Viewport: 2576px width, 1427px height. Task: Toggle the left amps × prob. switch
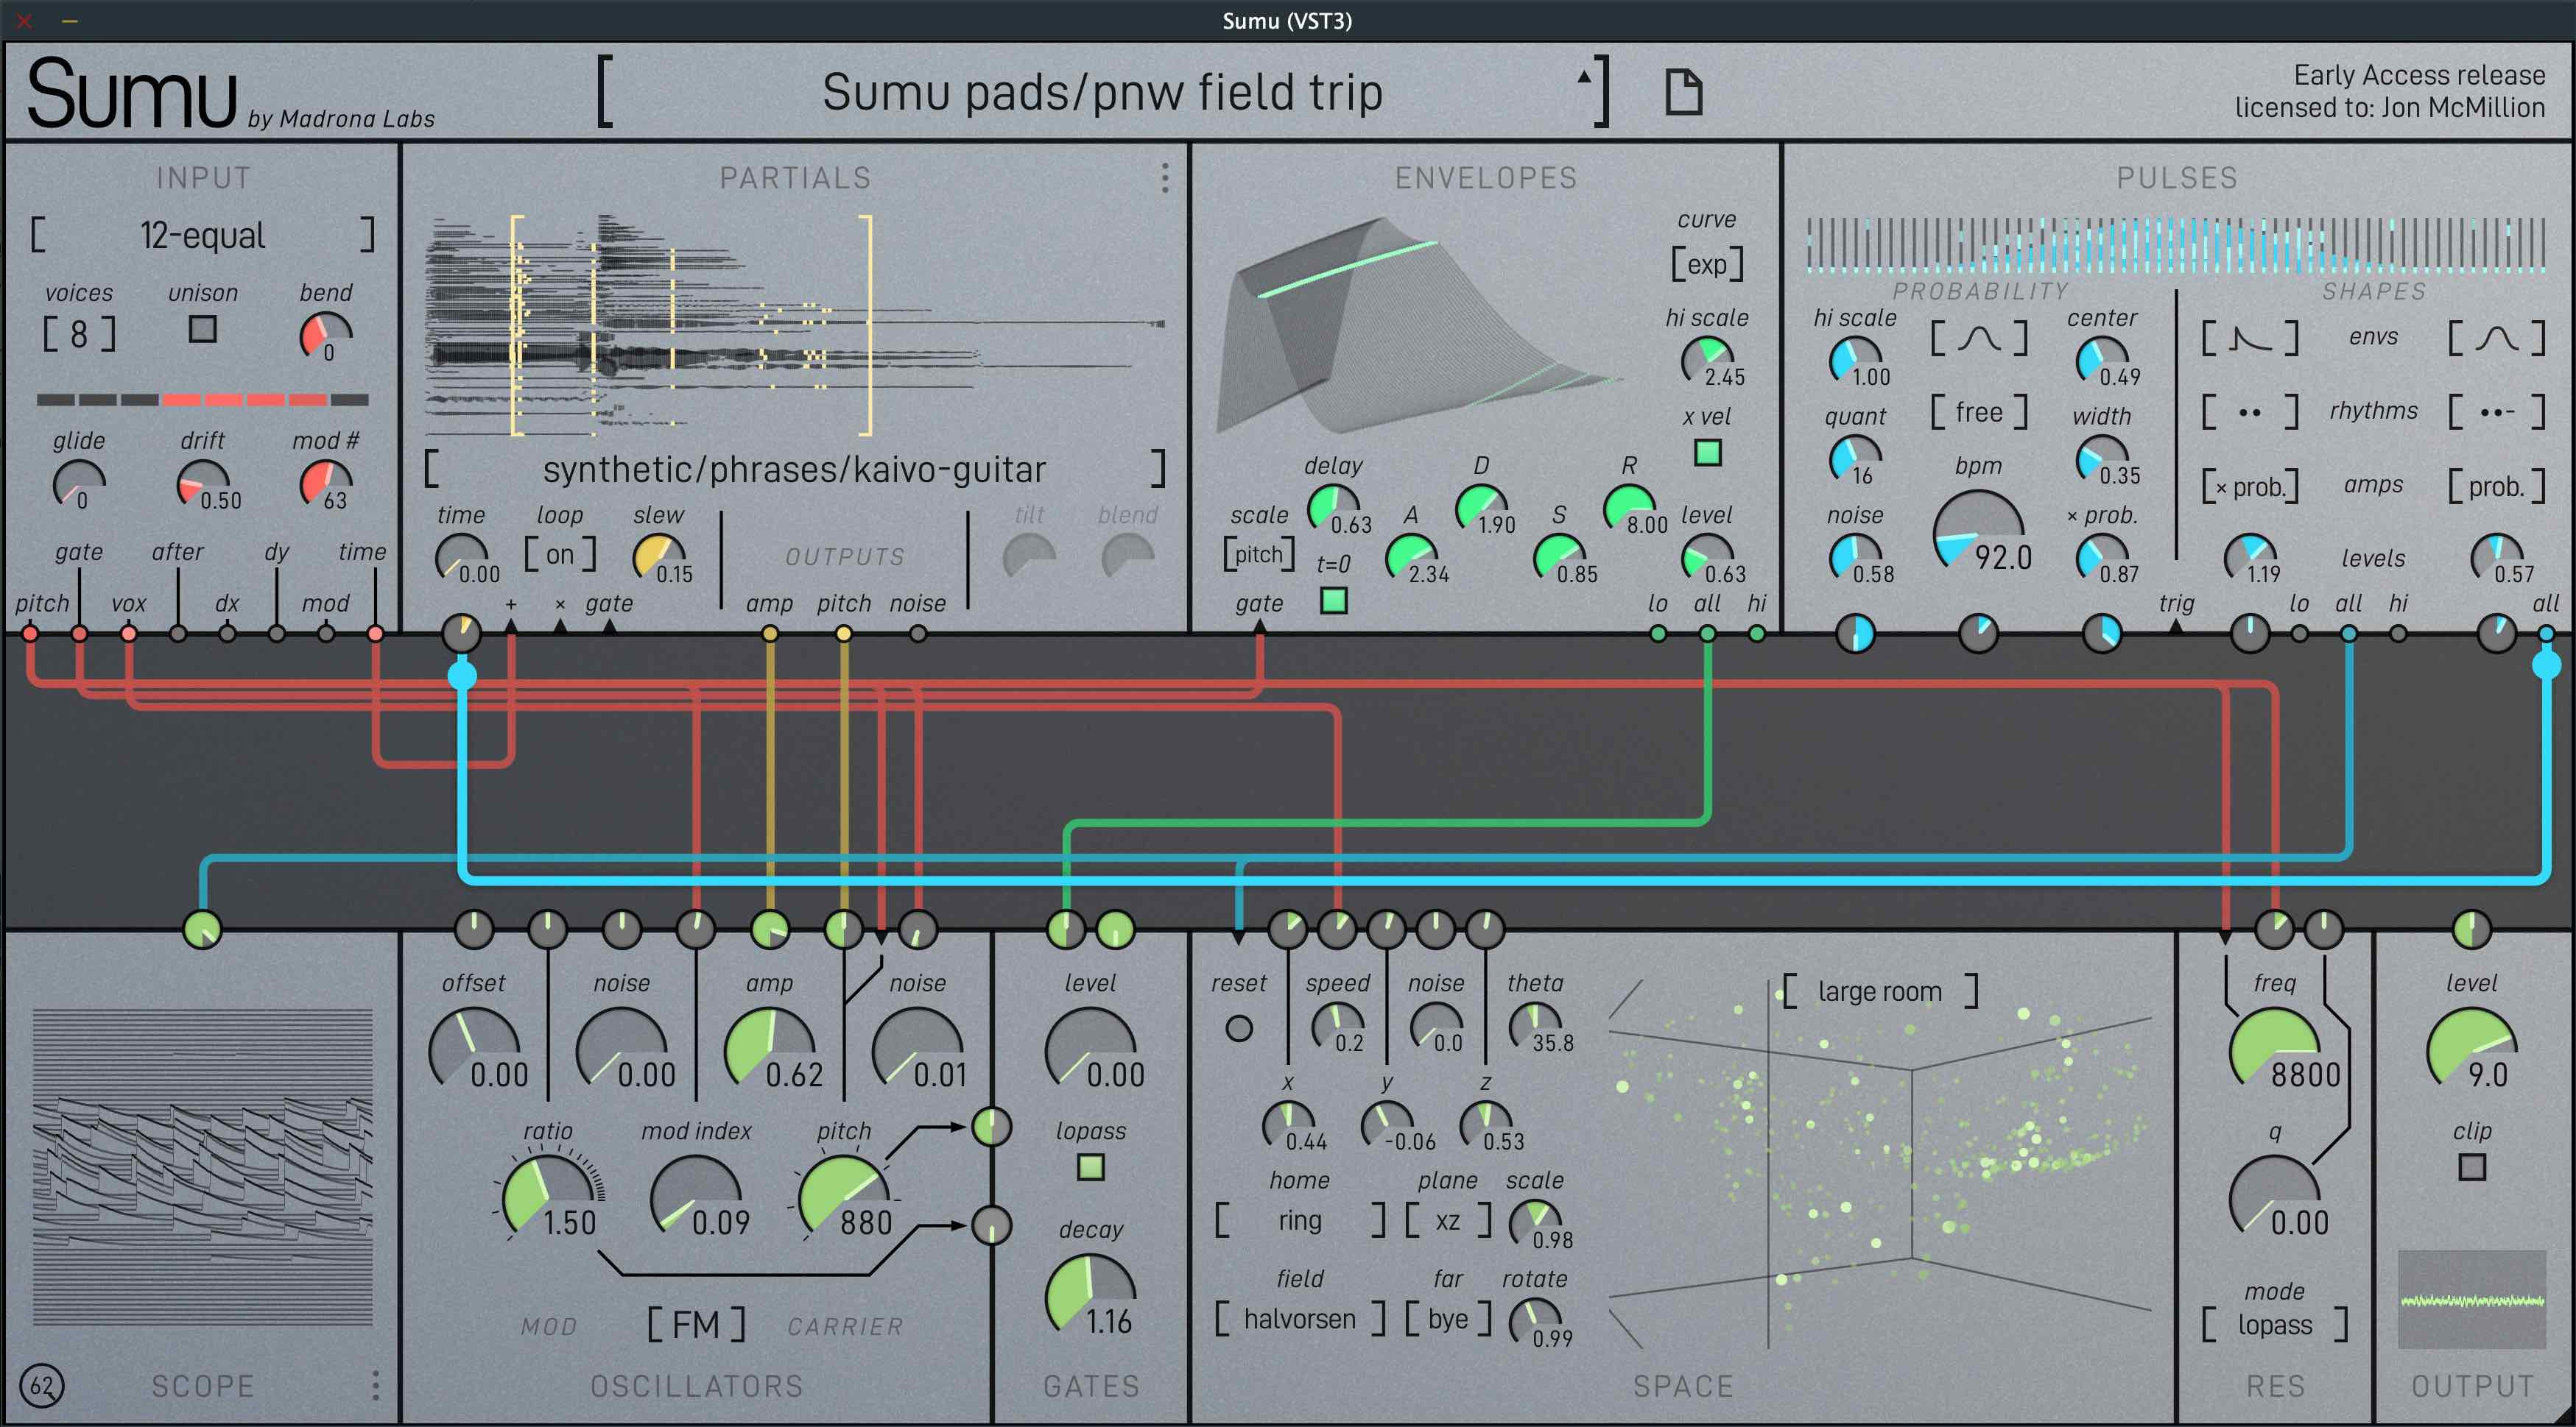(x=2250, y=486)
